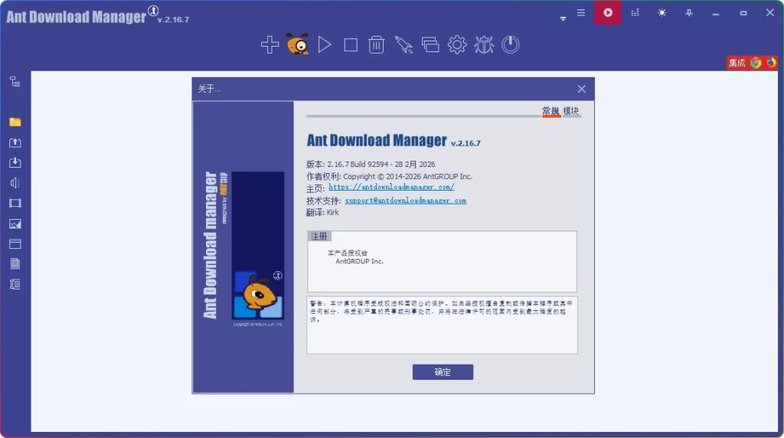Image resolution: width=784 pixels, height=438 pixels.
Task: Switch to the 模块 tab in About dialog
Action: tap(571, 111)
